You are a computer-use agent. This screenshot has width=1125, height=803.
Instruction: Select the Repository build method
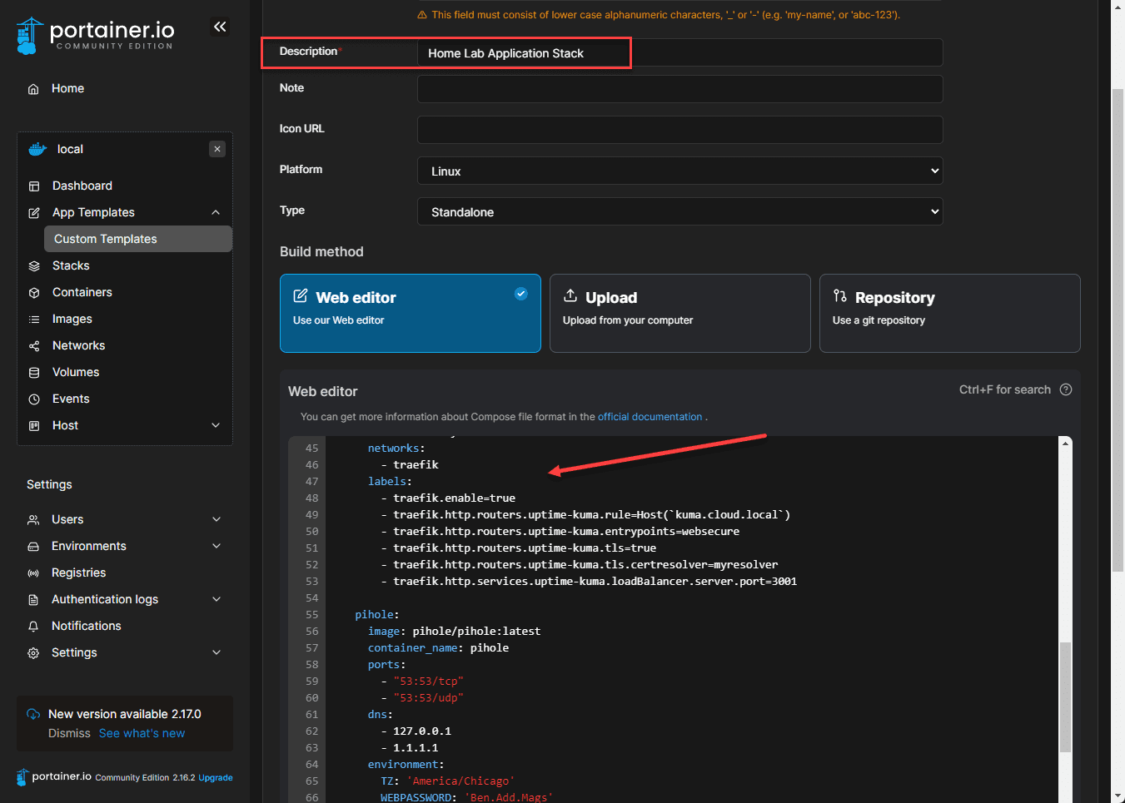[949, 313]
